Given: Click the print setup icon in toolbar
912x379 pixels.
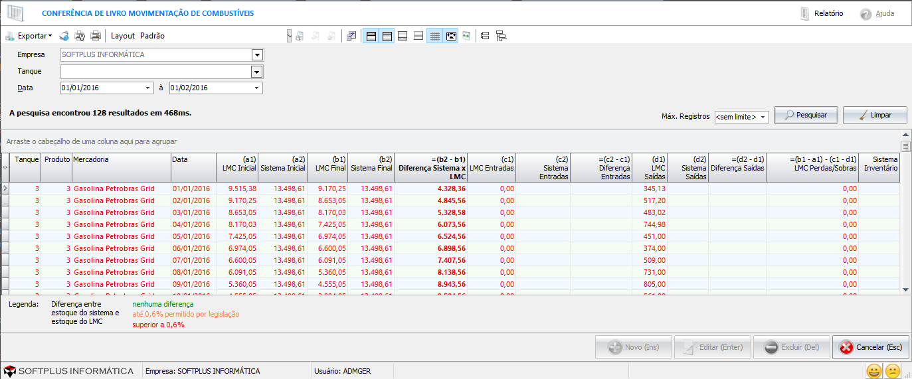Looking at the screenshot, I should click(80, 36).
